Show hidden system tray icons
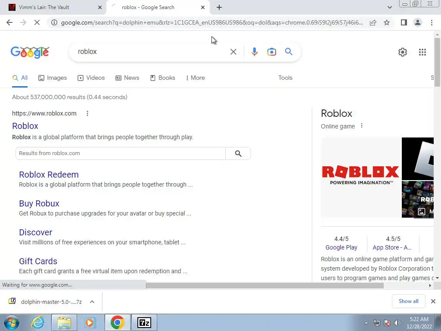Screen dimensions: 441x331 366,323
